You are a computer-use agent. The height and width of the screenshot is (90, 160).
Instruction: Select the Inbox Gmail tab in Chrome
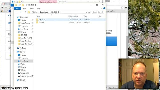[x=6, y=4]
